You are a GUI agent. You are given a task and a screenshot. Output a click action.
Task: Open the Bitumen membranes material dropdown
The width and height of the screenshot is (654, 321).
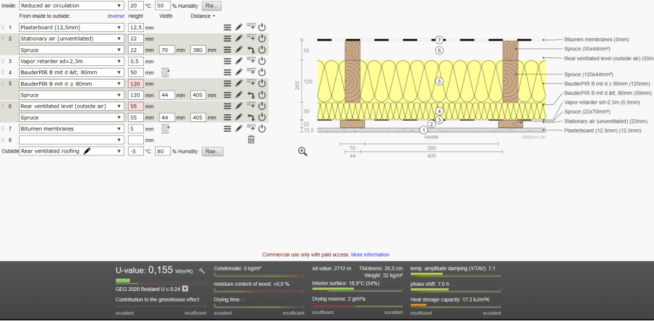tap(72, 129)
